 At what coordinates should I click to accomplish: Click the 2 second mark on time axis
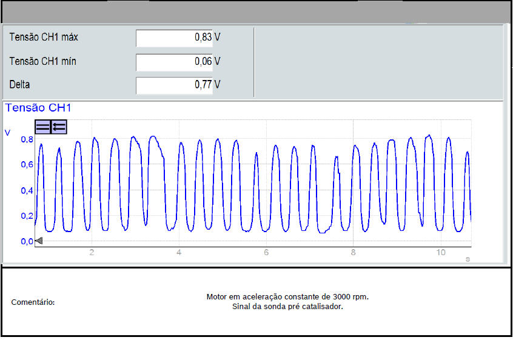92,252
